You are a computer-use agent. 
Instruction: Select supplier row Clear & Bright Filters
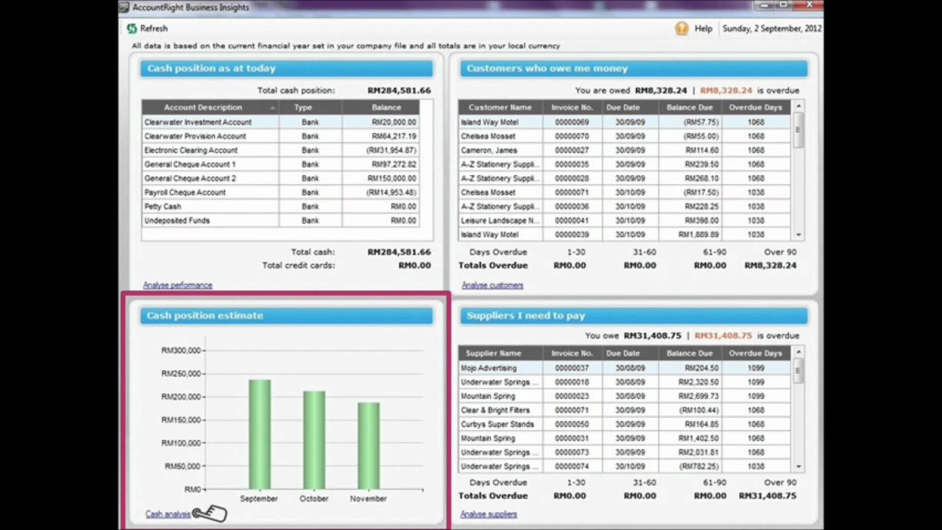point(624,410)
